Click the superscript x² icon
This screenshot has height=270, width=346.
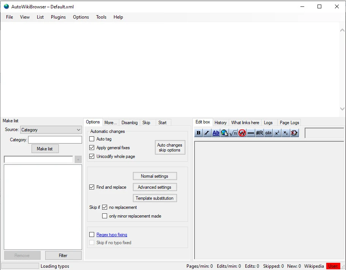277,133
